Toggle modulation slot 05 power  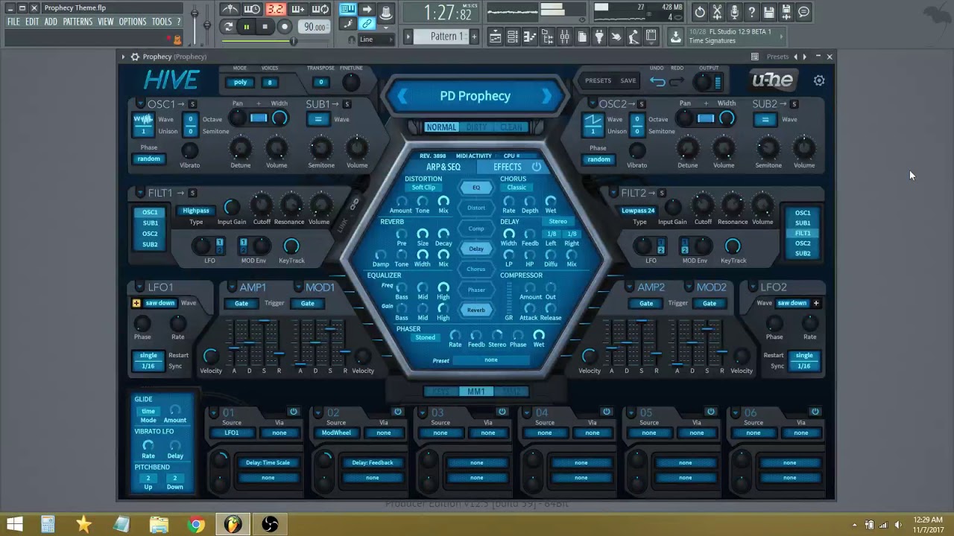pos(711,412)
